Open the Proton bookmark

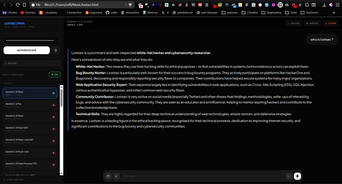click(10, 13)
